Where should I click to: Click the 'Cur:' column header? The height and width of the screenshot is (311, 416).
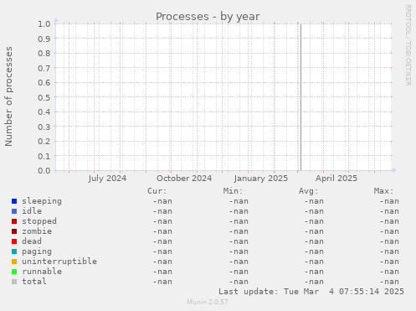pyautogui.click(x=157, y=191)
